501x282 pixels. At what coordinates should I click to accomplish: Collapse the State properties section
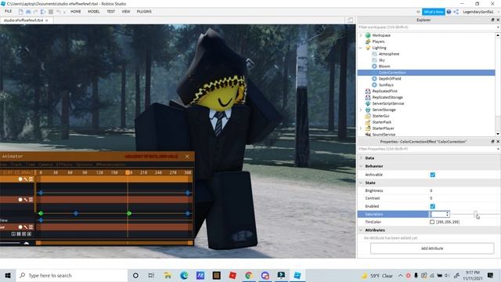tap(361, 183)
